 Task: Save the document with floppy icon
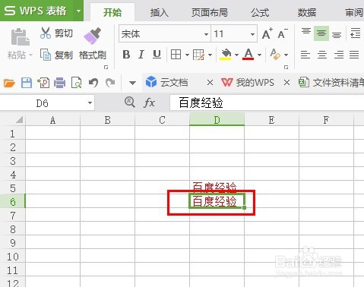pos(27,83)
